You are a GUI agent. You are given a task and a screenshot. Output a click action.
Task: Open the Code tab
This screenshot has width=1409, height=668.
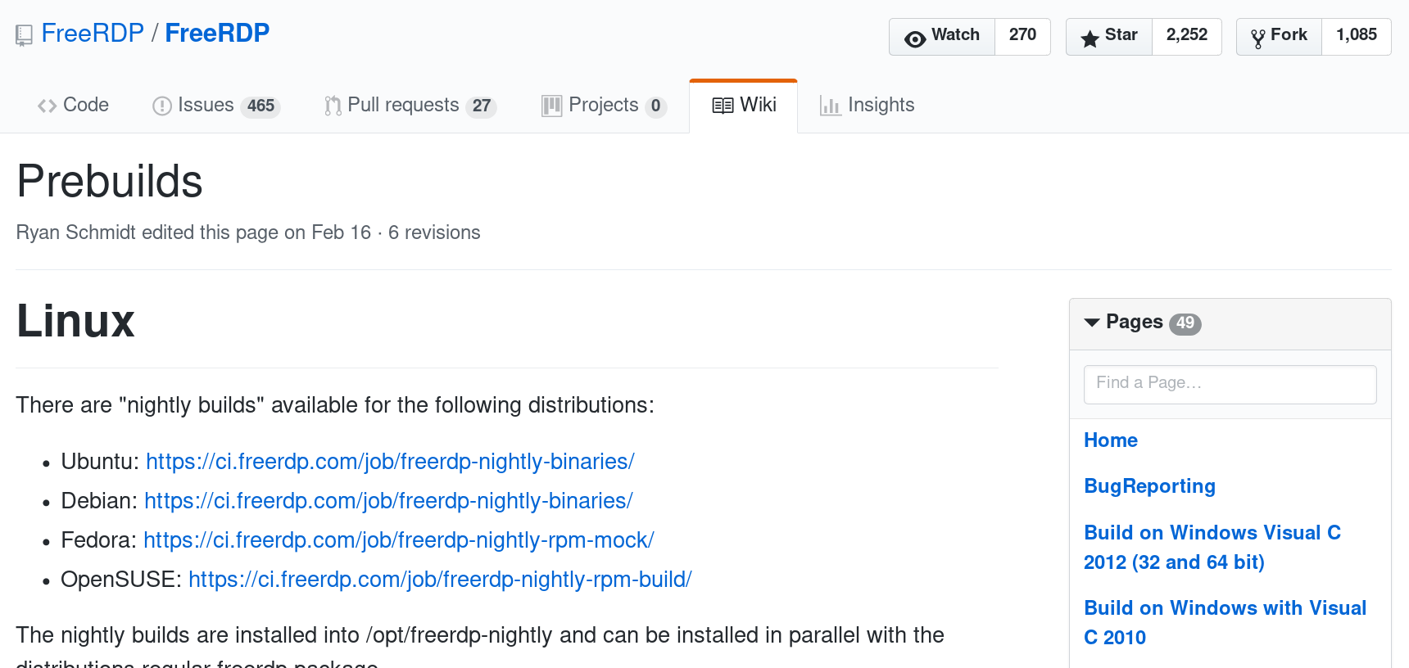pyautogui.click(x=74, y=106)
